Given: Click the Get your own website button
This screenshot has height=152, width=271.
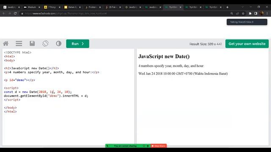Looking at the screenshot, I should pyautogui.click(x=247, y=44).
